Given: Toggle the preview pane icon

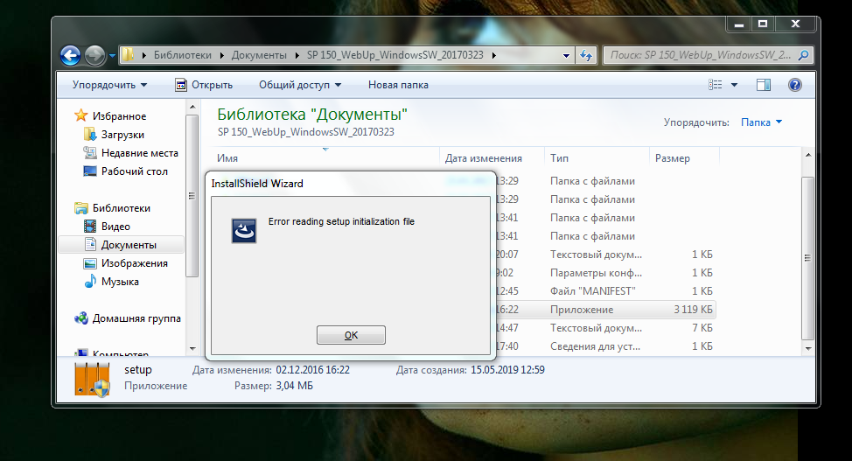Looking at the screenshot, I should tap(763, 85).
